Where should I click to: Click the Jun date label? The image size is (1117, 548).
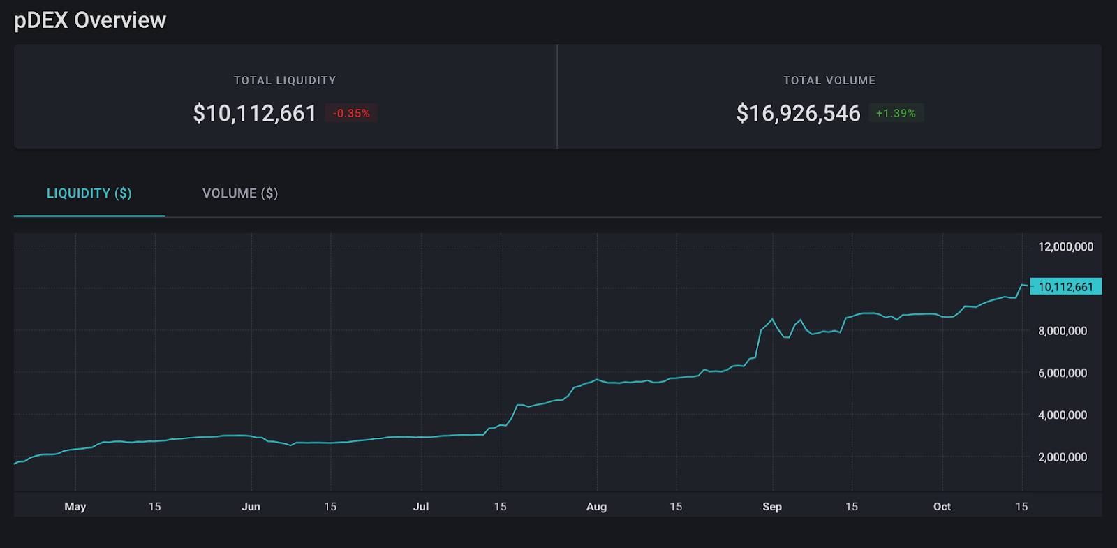(x=251, y=507)
